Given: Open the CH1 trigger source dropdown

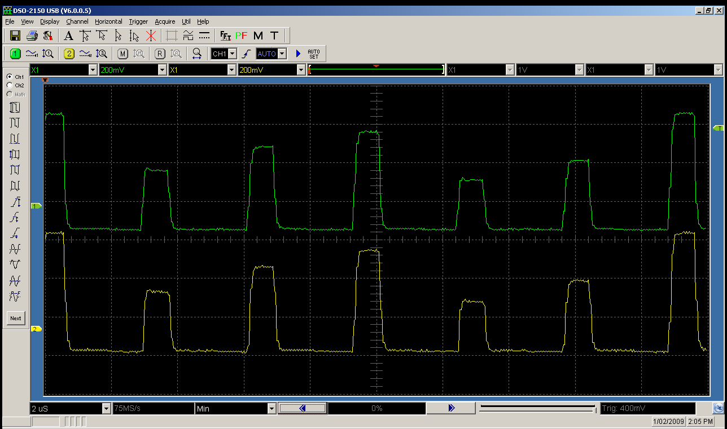Looking at the screenshot, I should [232, 54].
